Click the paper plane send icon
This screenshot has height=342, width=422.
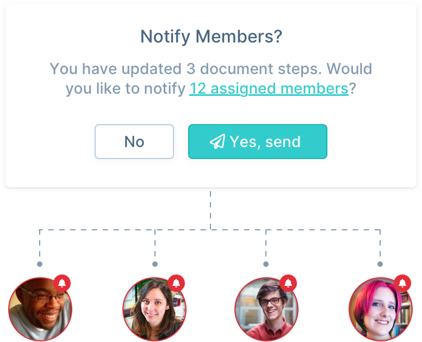tap(218, 142)
